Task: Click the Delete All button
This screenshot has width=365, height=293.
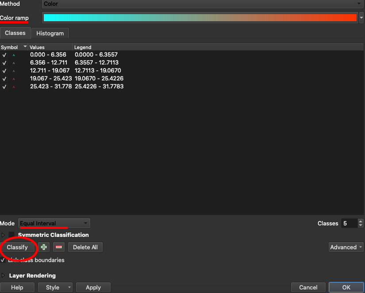Action: 85,247
